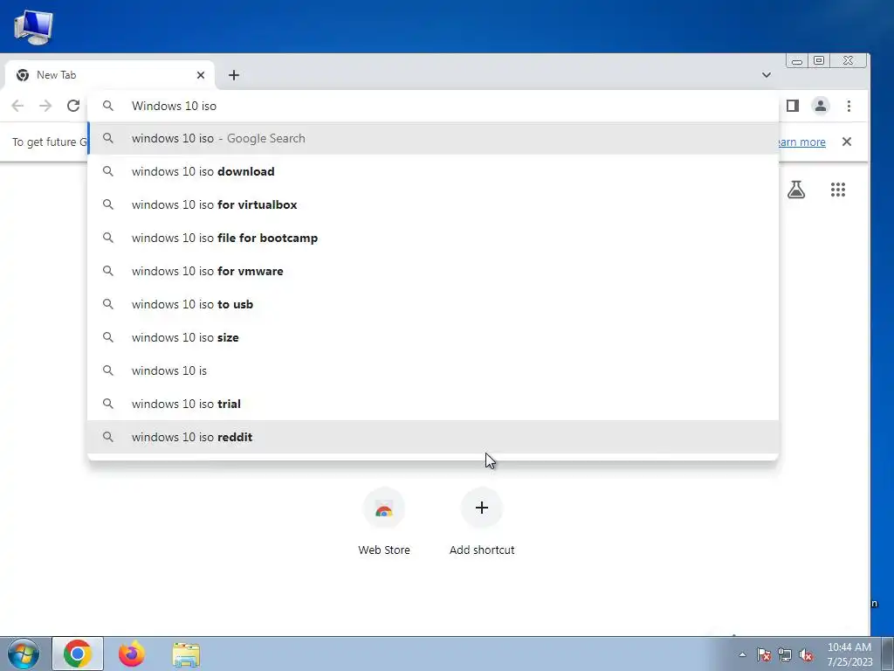Open the Chrome profile avatar button
The width and height of the screenshot is (894, 671).
point(821,106)
